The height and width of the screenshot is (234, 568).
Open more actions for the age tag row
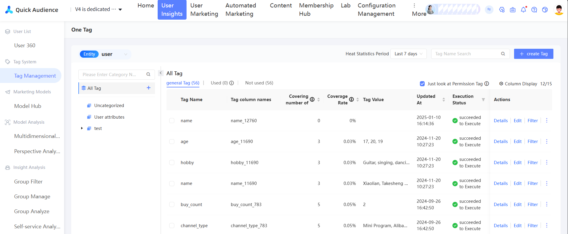[547, 142]
